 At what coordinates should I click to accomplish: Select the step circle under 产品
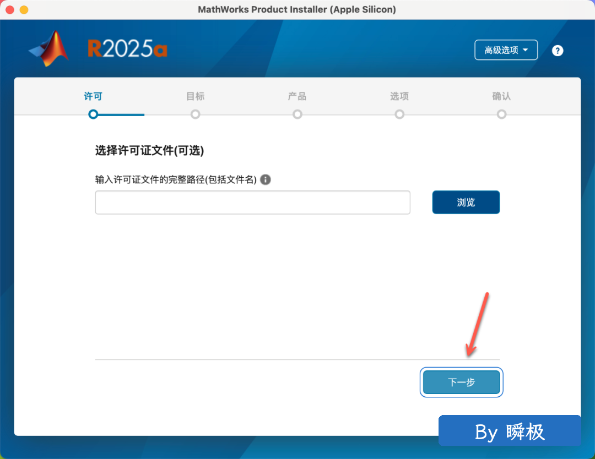[x=297, y=114]
